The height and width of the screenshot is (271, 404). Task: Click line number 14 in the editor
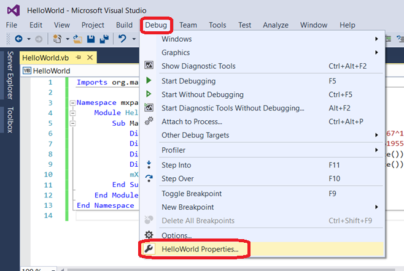(48, 215)
